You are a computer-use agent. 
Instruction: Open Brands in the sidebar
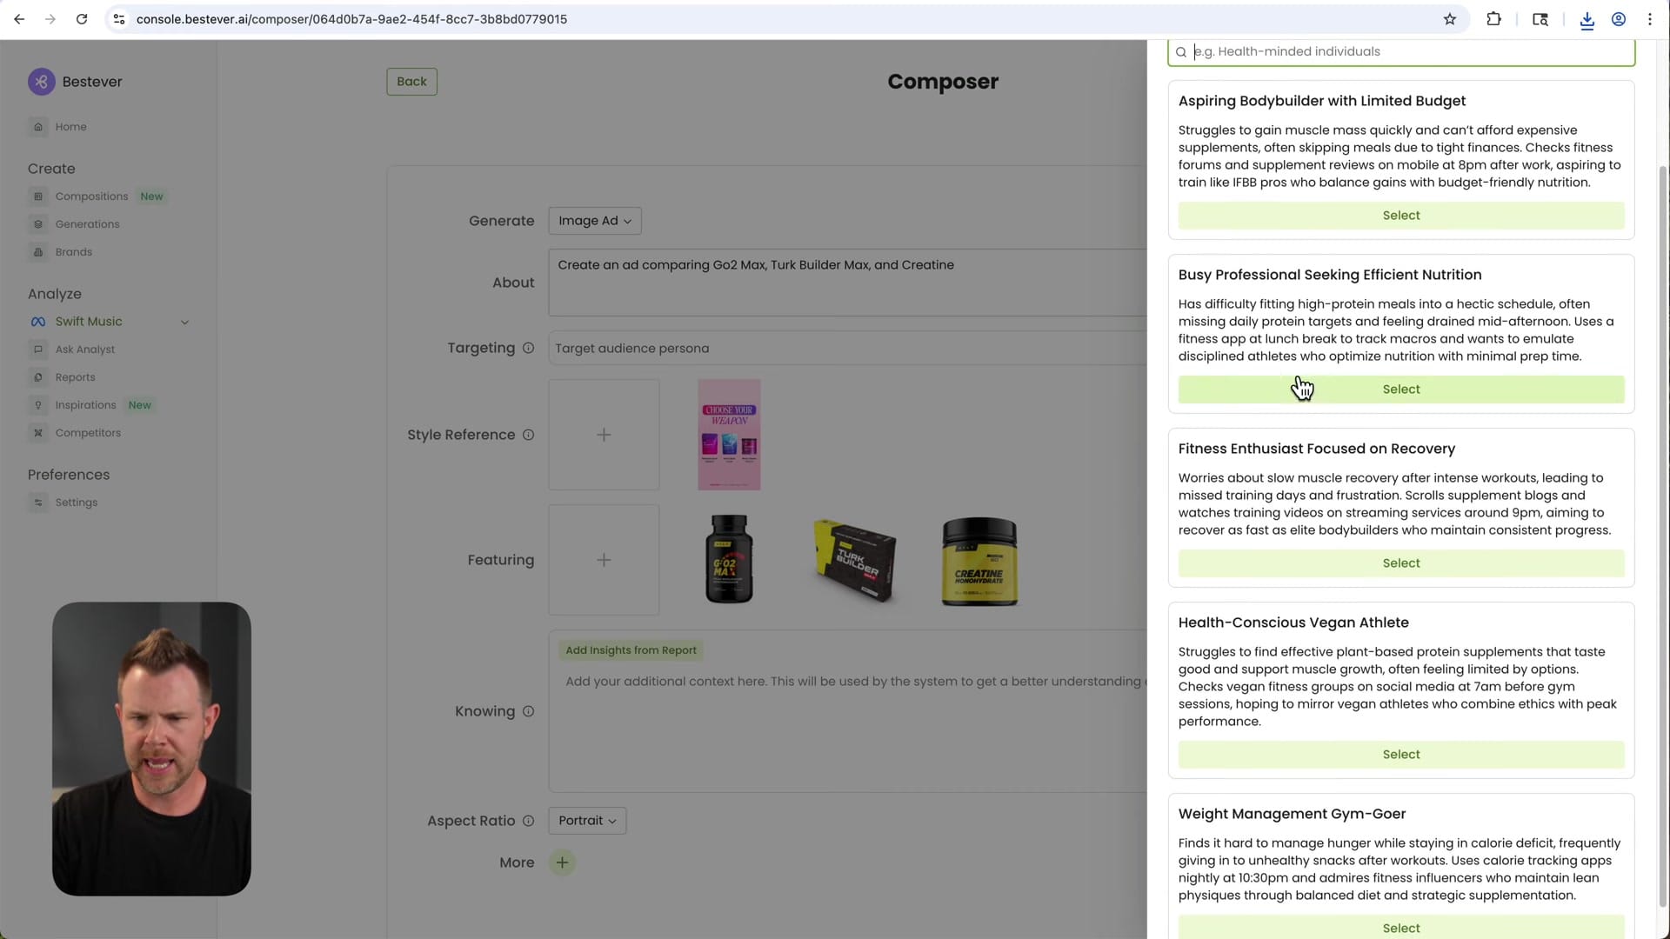[x=73, y=252]
